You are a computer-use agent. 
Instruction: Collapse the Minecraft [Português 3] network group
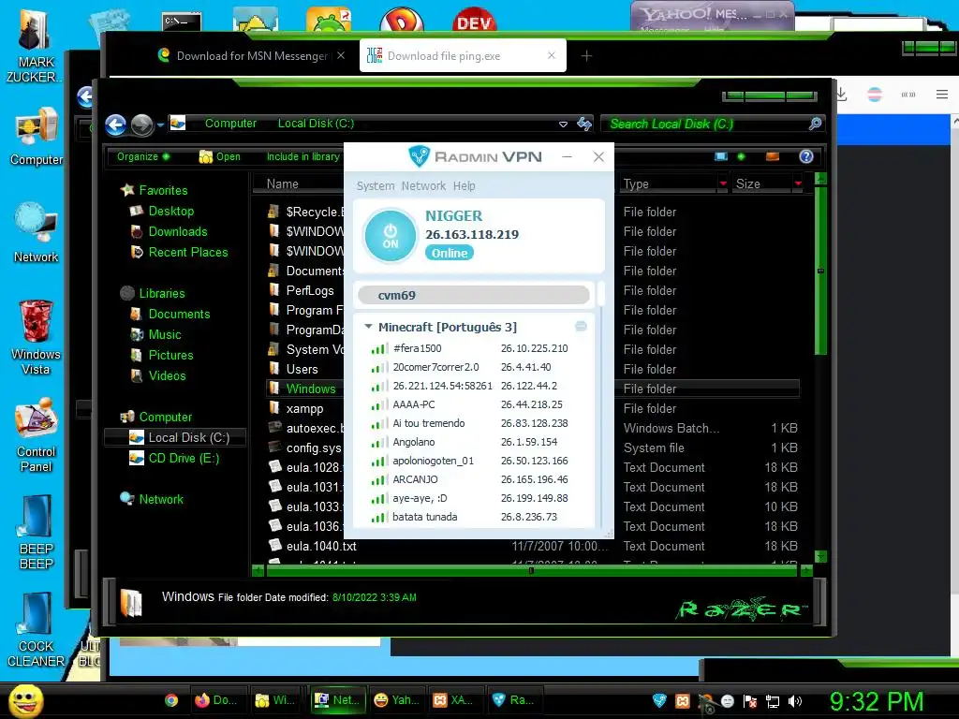368,327
